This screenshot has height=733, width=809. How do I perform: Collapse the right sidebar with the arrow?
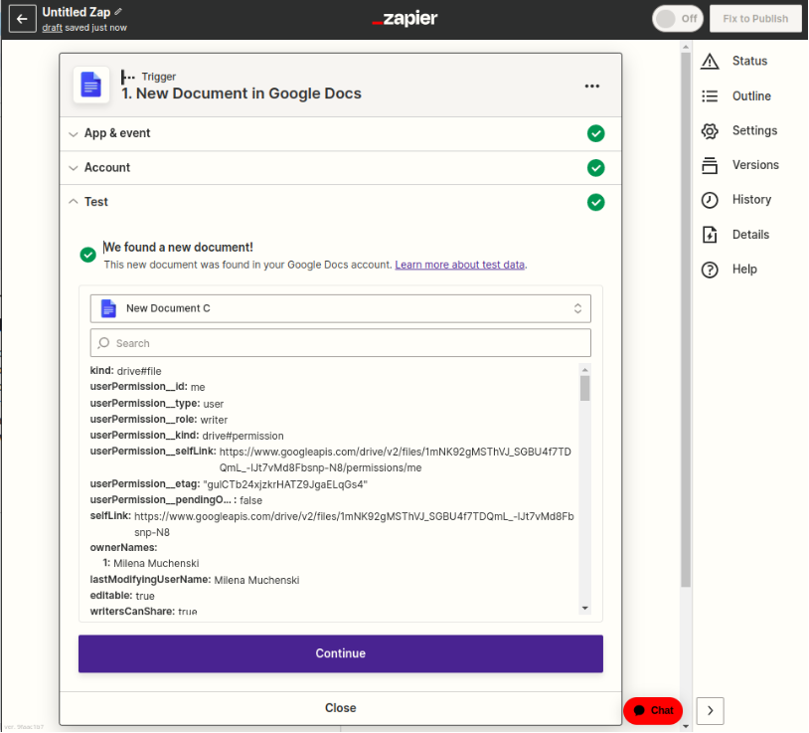[x=710, y=710]
